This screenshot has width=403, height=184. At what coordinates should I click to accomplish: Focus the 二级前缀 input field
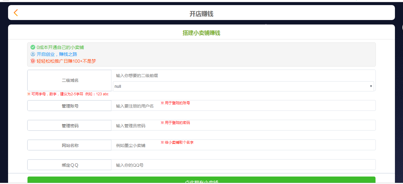(243, 76)
